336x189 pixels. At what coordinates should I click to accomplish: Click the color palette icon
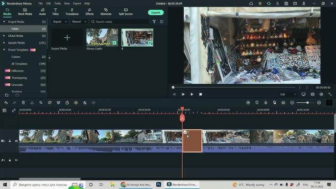pos(50,103)
